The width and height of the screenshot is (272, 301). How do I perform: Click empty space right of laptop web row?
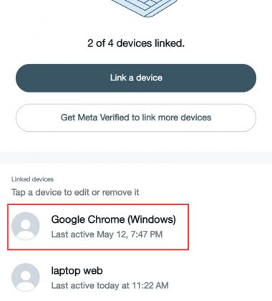[x=220, y=277]
